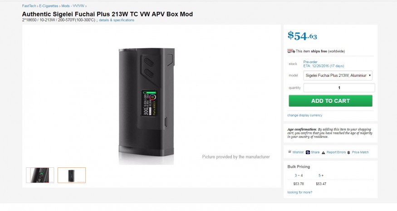This screenshot has width=397, height=211.
Task: Click the looking for more? link
Action: [299, 192]
